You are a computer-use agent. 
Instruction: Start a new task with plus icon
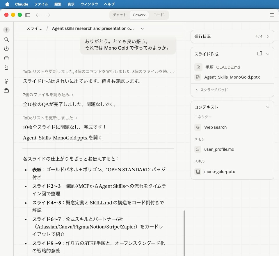tap(6, 30)
